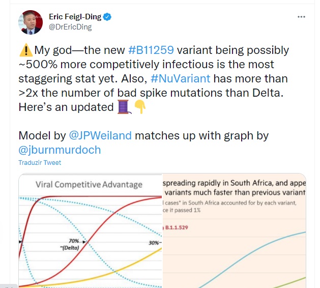
Task: Open the Eric Feigl-Ding display name link
Action: click(75, 17)
